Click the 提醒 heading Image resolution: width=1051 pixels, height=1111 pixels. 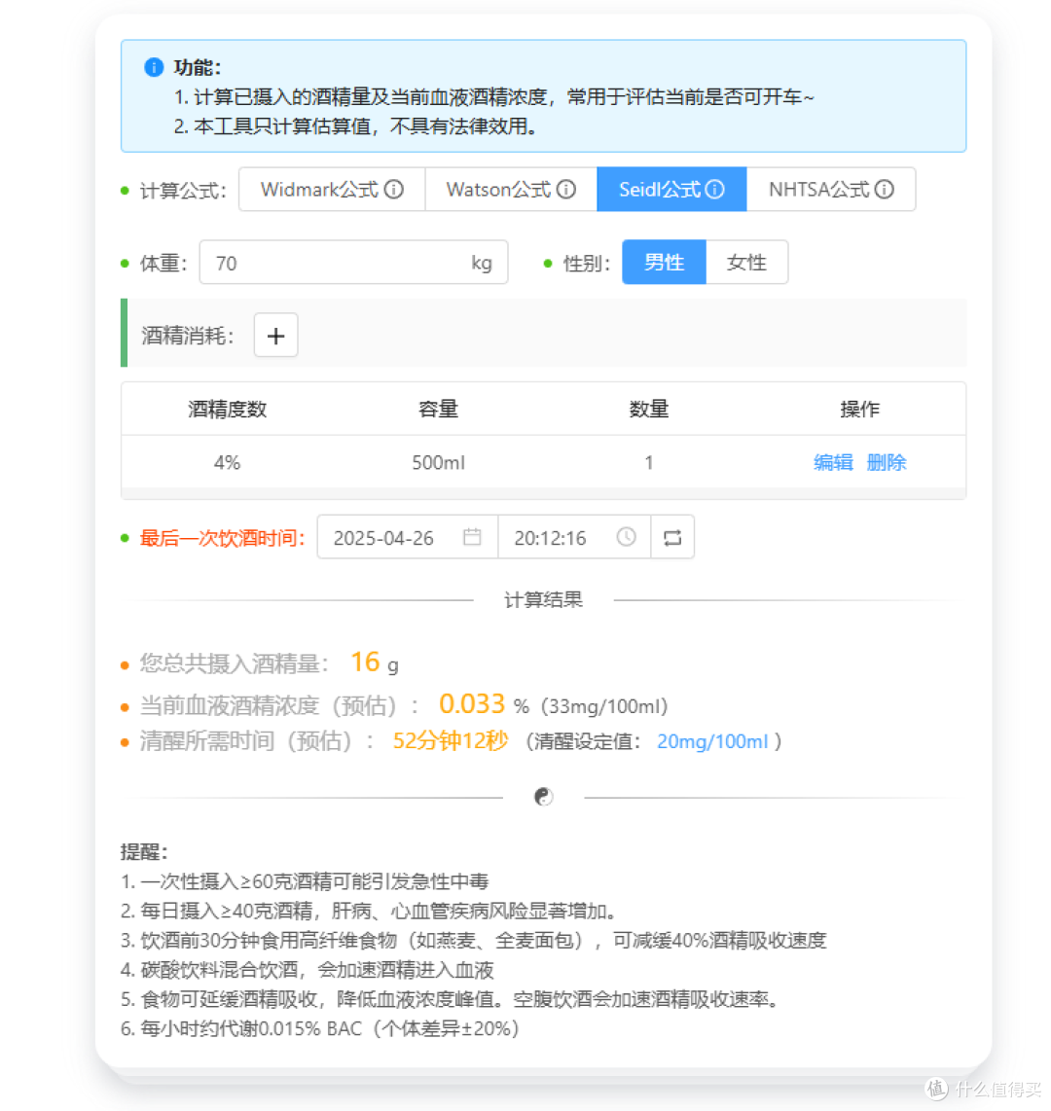(x=144, y=851)
